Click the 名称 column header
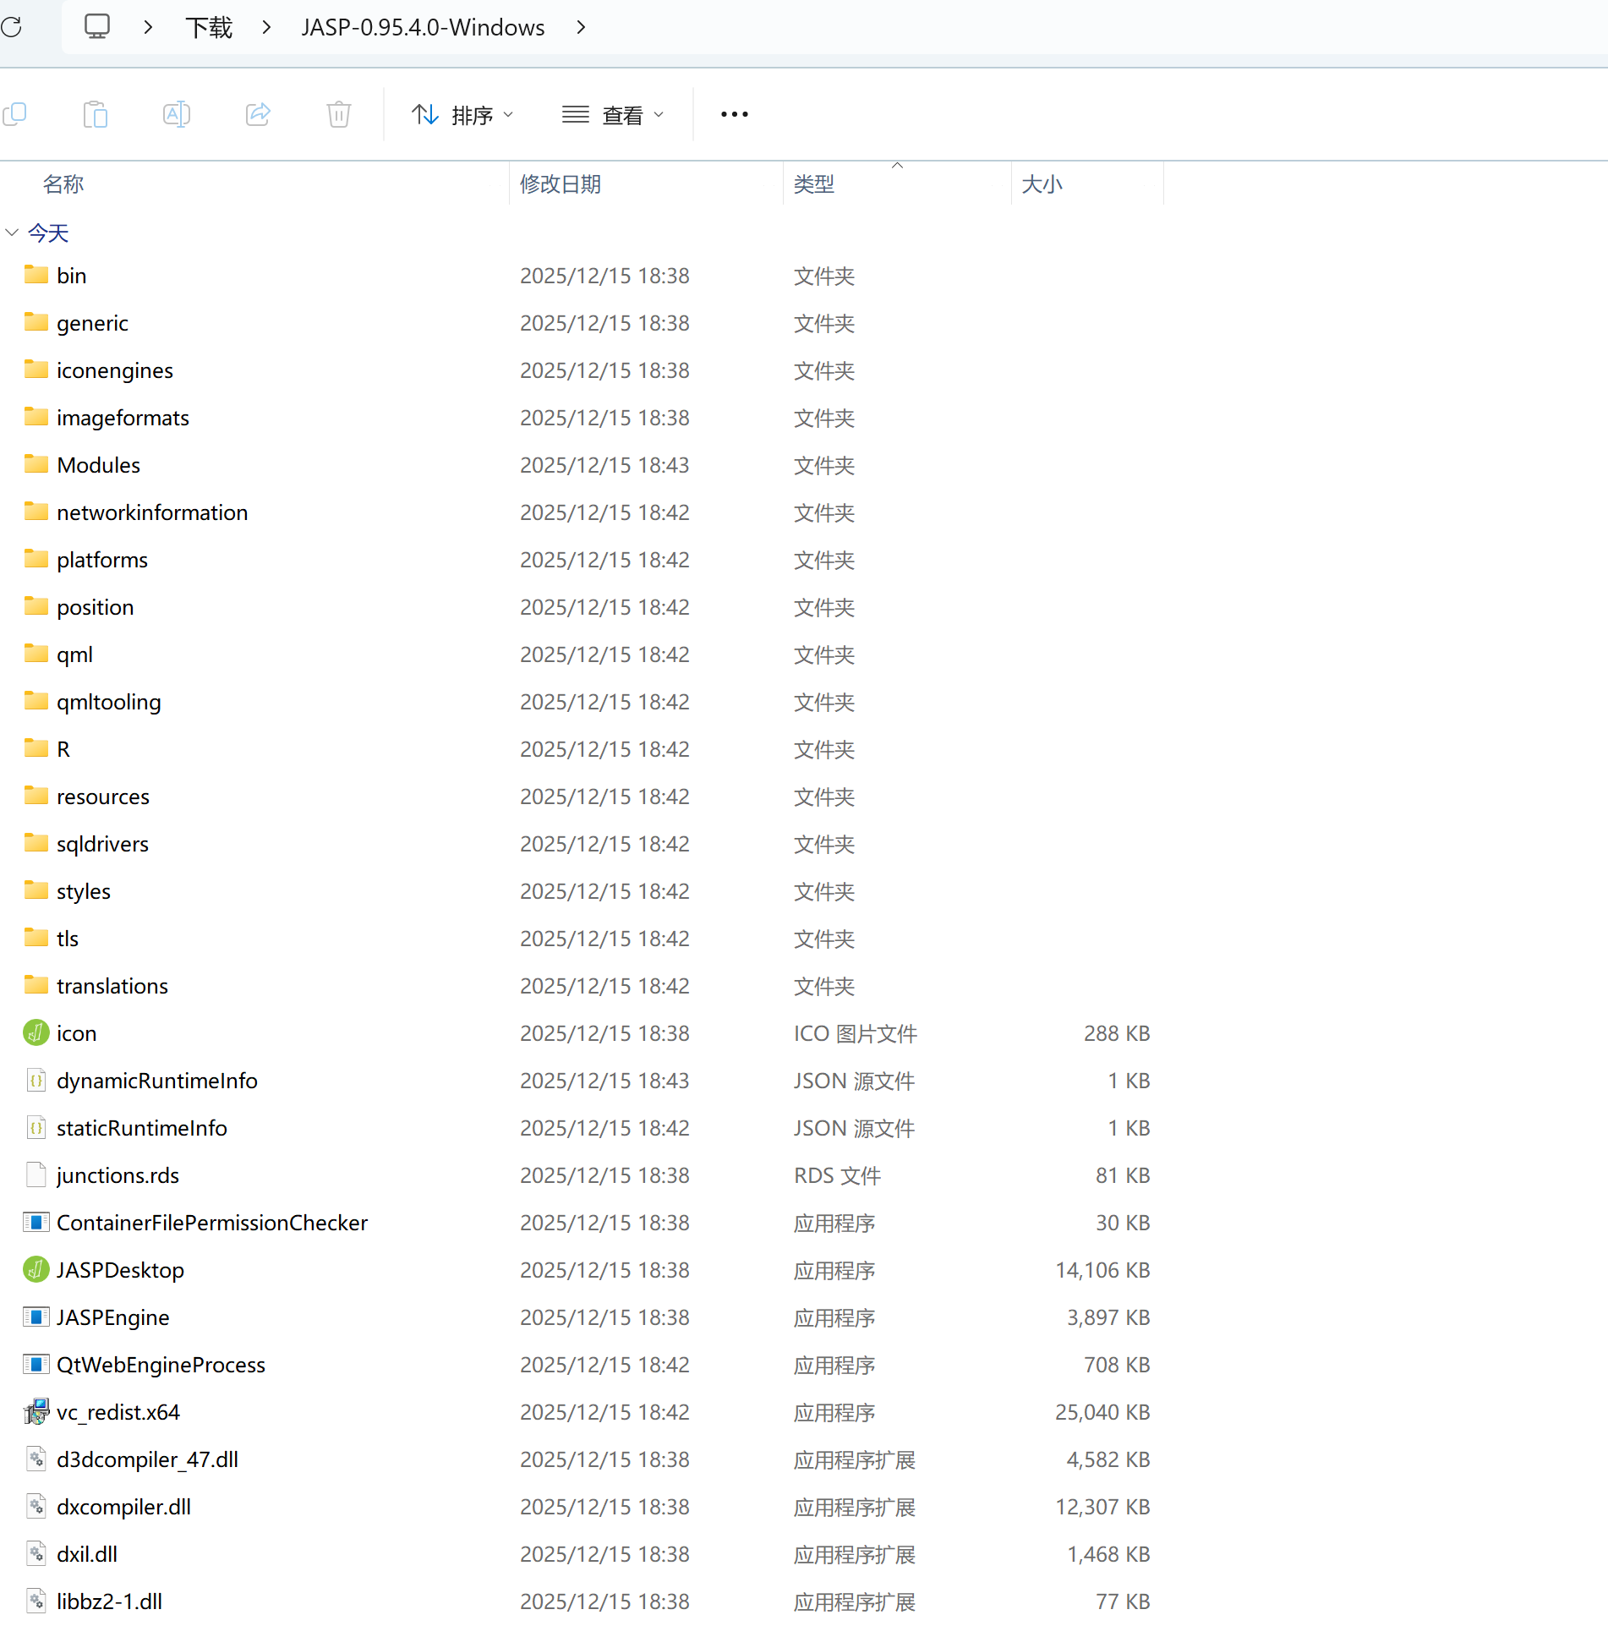This screenshot has width=1608, height=1637. click(x=63, y=183)
